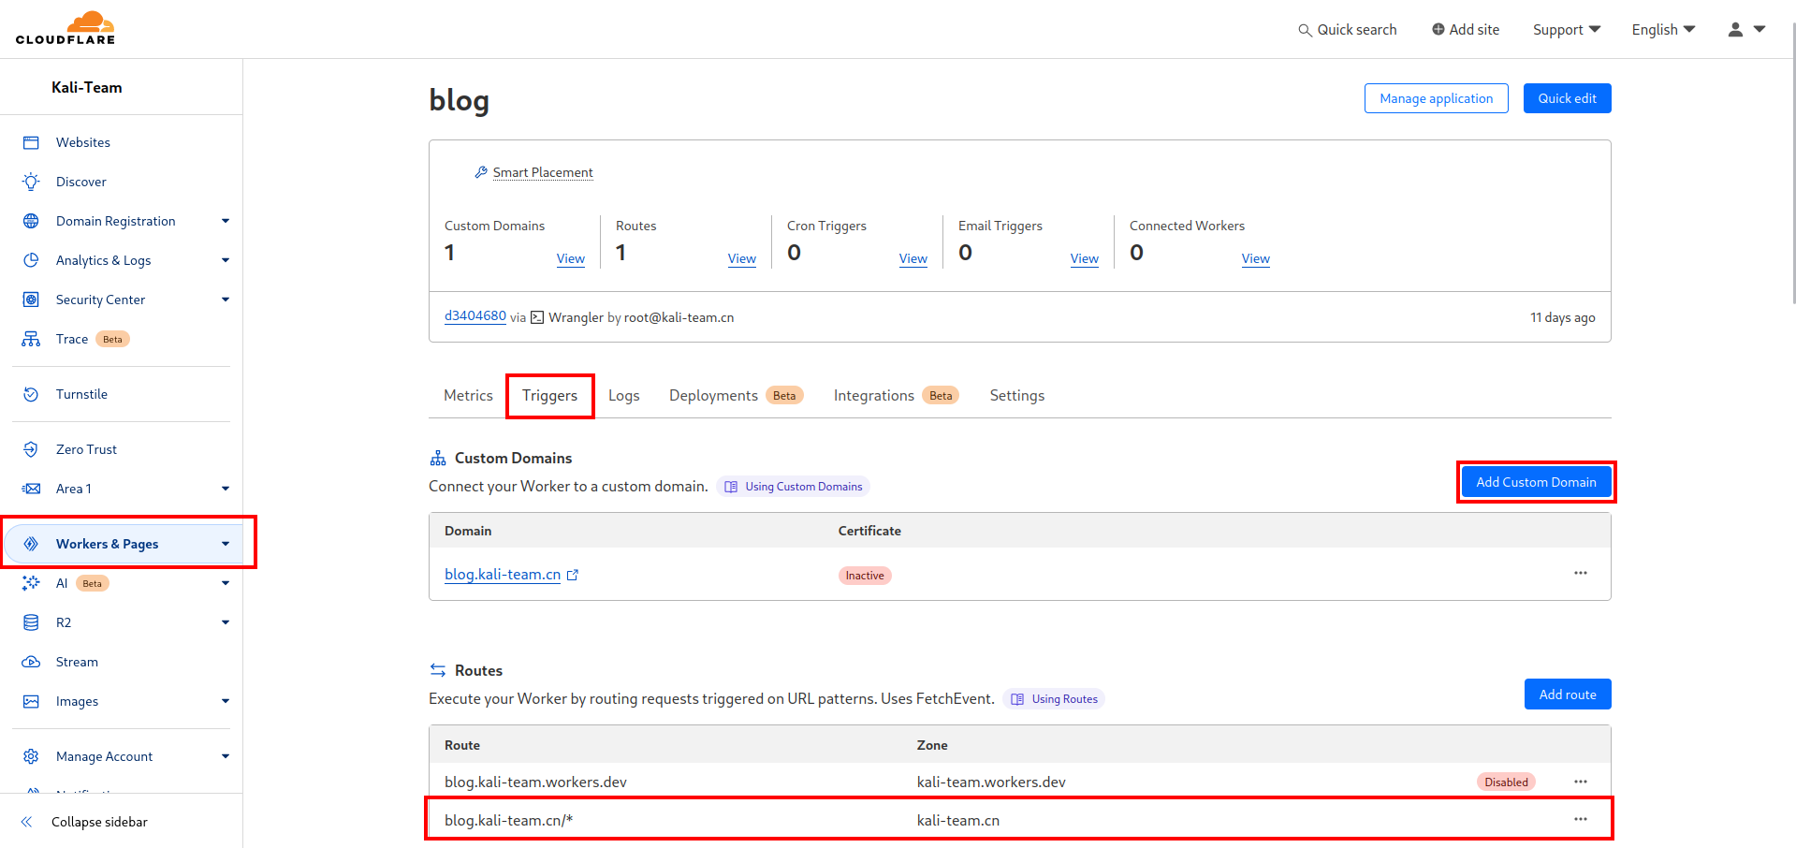Open the Smart Placement link
The height and width of the screenshot is (848, 1796).
(x=543, y=172)
